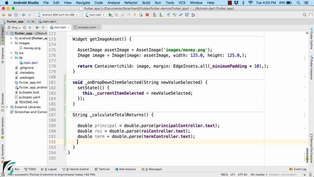Open the Event Log
This screenshot has width=314, height=177.
[x=298, y=169]
